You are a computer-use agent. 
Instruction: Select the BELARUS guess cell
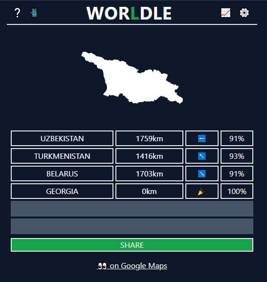(x=62, y=174)
